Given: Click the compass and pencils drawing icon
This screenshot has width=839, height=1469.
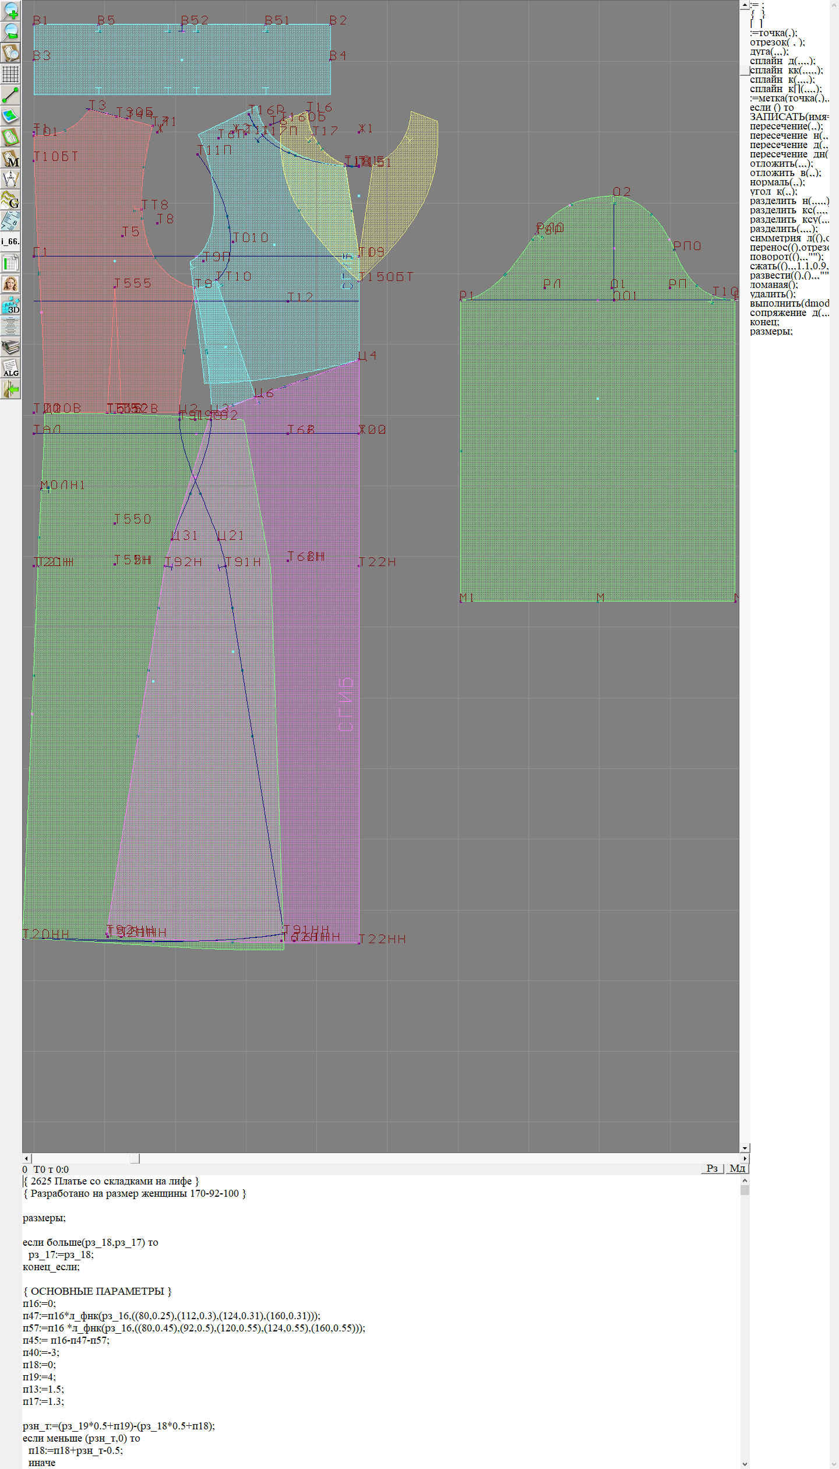Looking at the screenshot, I should [10, 179].
